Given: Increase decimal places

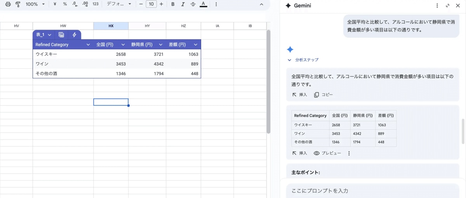Looking at the screenshot, I should pos(85,4).
